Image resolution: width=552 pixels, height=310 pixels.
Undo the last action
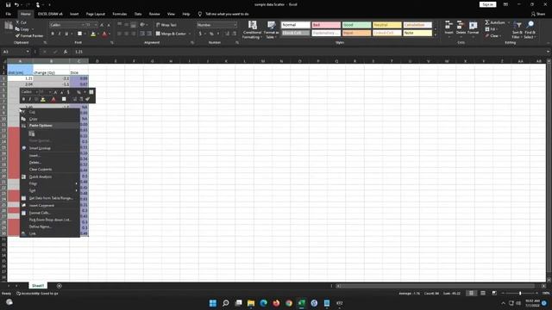(x=16, y=4)
